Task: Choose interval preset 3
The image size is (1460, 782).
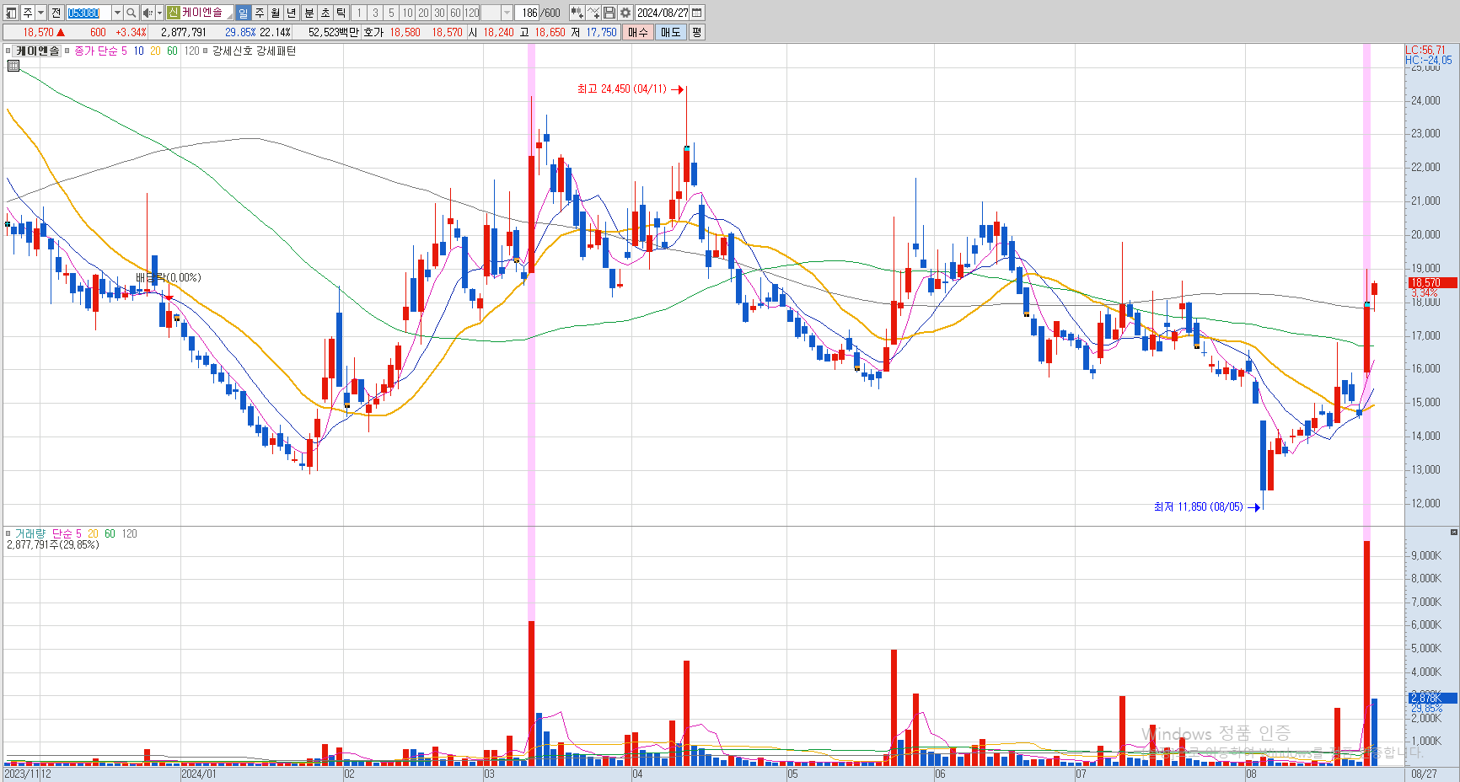Action: [375, 13]
